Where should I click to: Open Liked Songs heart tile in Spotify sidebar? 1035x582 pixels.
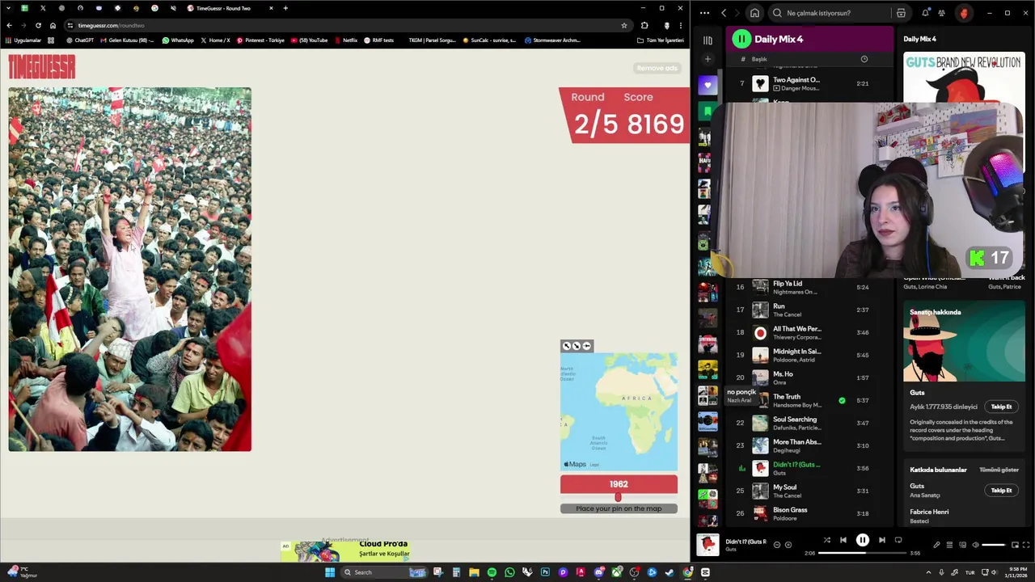coord(708,85)
